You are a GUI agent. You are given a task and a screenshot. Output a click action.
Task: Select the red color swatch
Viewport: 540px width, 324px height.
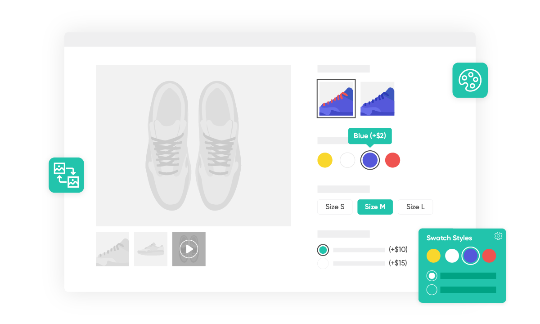[x=392, y=160]
